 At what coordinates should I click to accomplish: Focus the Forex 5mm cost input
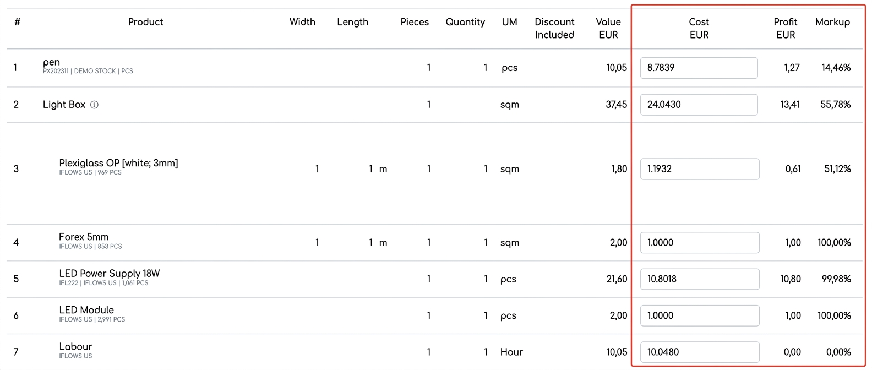[700, 242]
